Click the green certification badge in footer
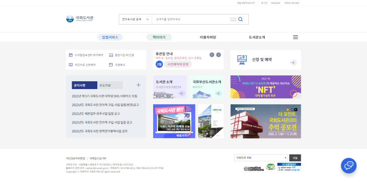The height and width of the screenshot is (183, 367). tap(271, 167)
